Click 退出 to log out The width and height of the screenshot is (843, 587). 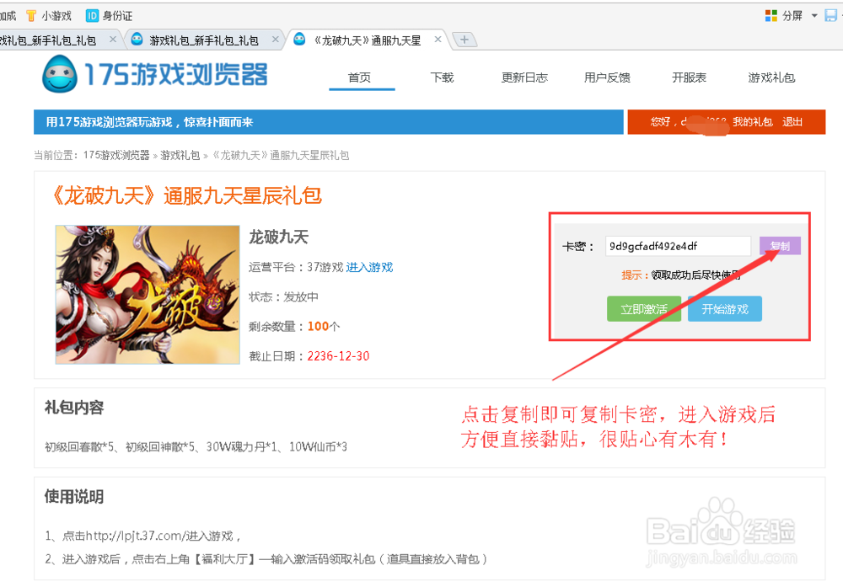[x=792, y=122]
